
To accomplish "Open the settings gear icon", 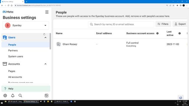I will (5, 95).
